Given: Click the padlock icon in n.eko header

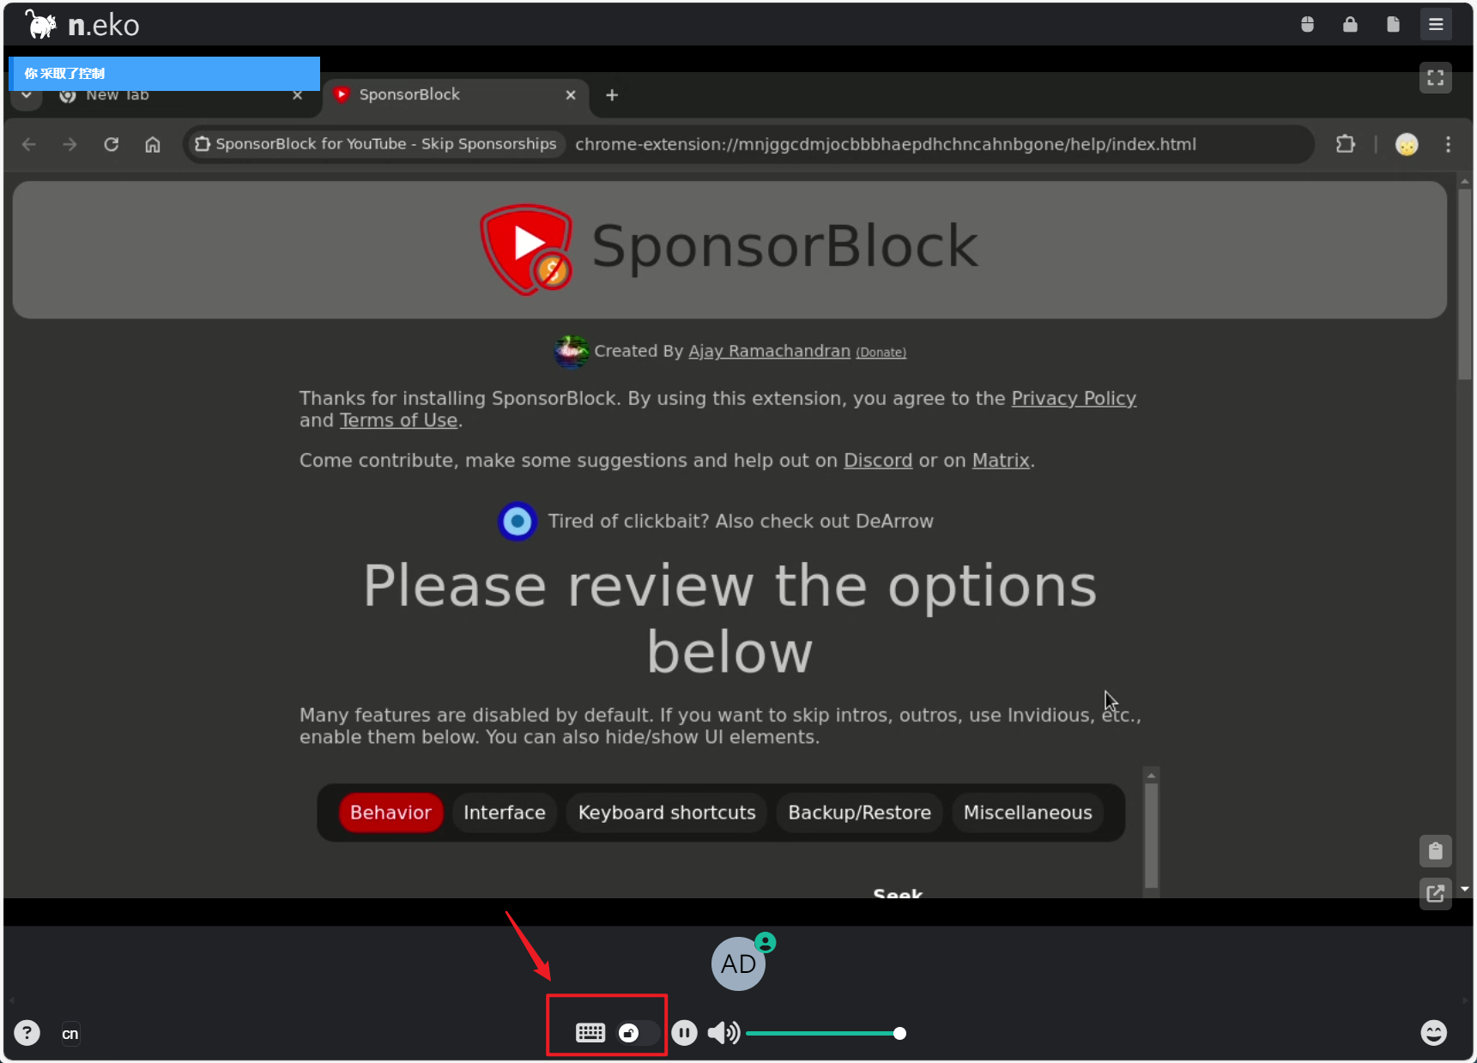Looking at the screenshot, I should click(1350, 24).
